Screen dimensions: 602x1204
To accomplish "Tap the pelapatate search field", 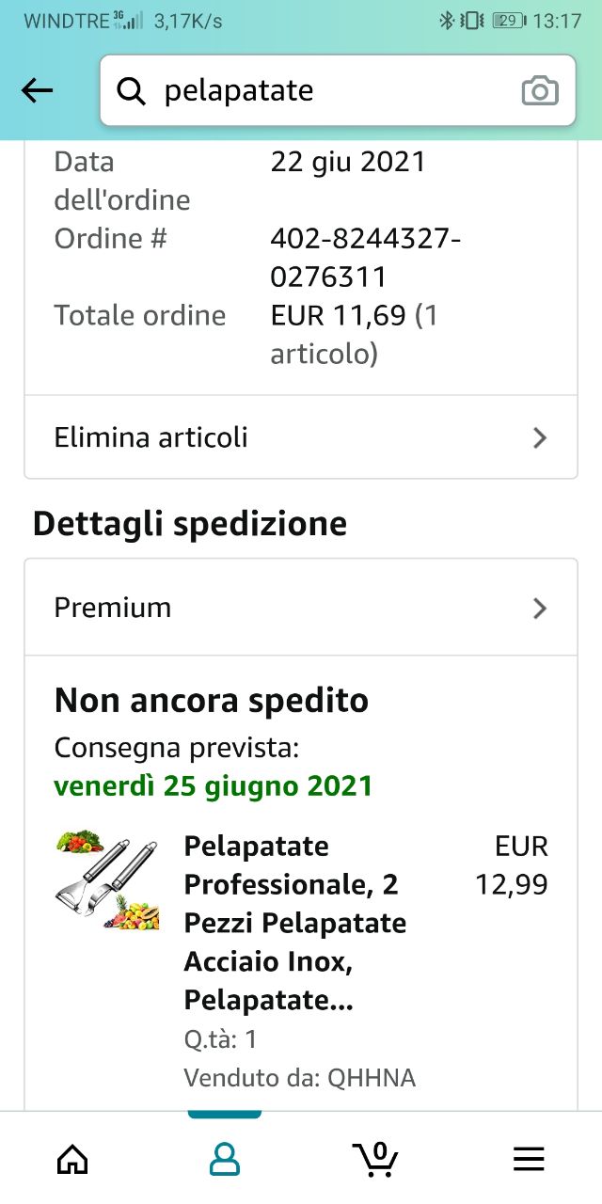I will [329, 90].
